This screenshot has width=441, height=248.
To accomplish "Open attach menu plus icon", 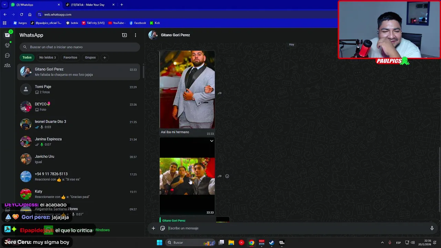I will pos(153,228).
